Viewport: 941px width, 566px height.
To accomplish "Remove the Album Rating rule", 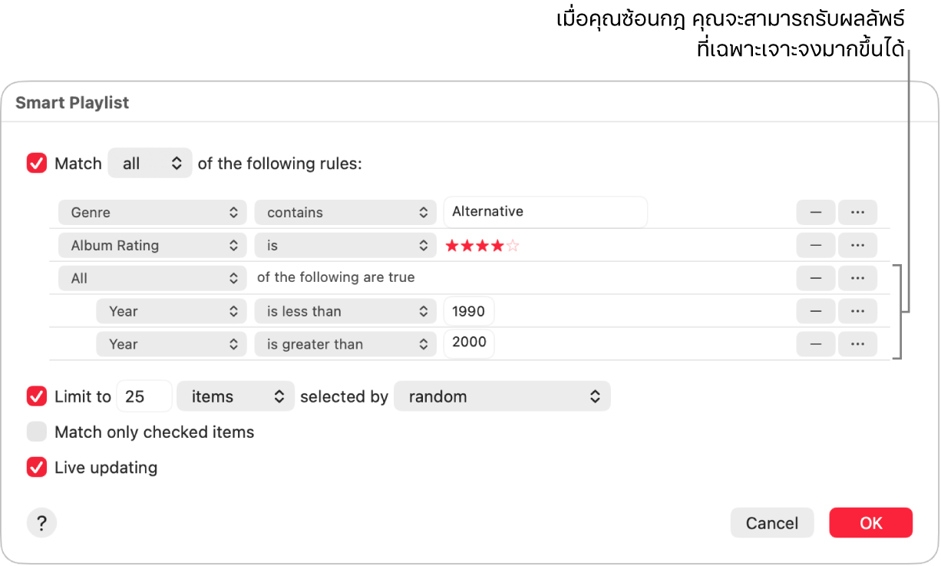I will tap(815, 246).
